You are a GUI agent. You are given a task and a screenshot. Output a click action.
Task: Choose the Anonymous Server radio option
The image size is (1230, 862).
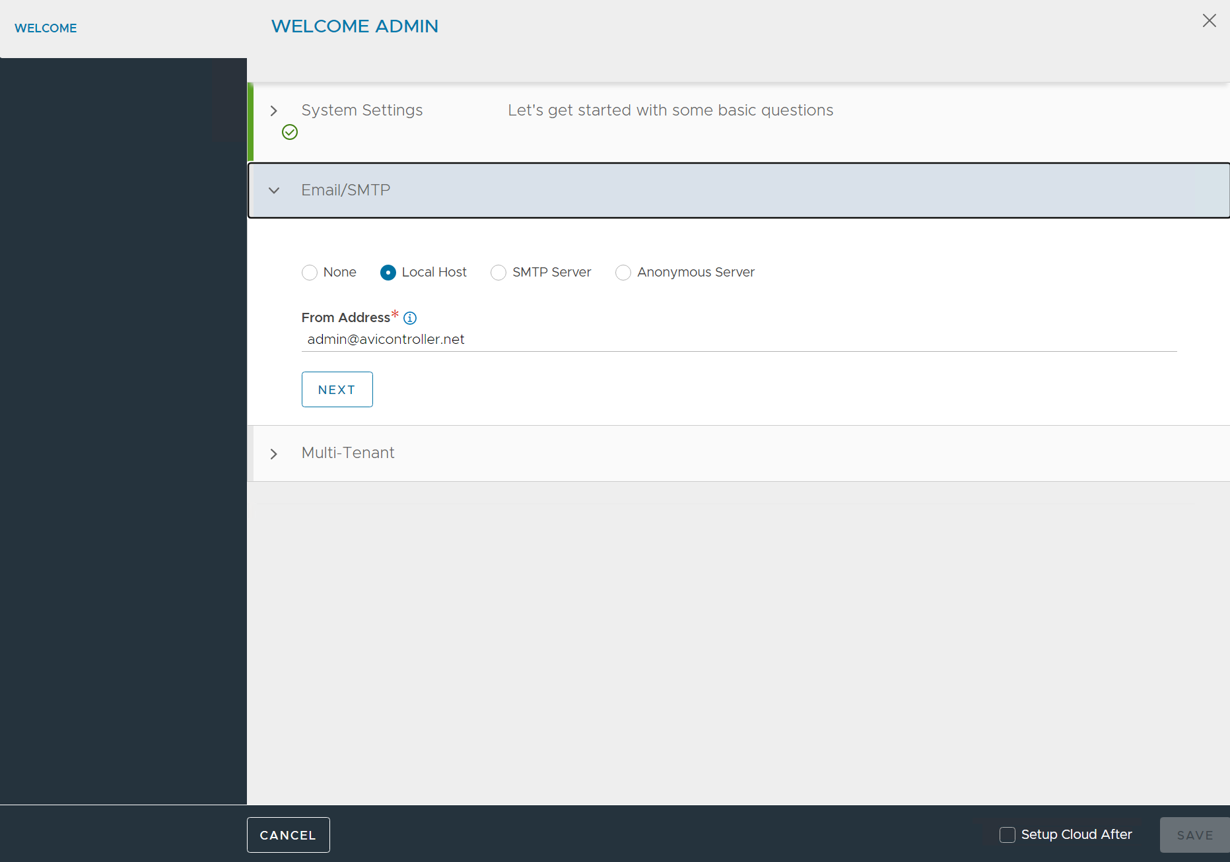(623, 273)
